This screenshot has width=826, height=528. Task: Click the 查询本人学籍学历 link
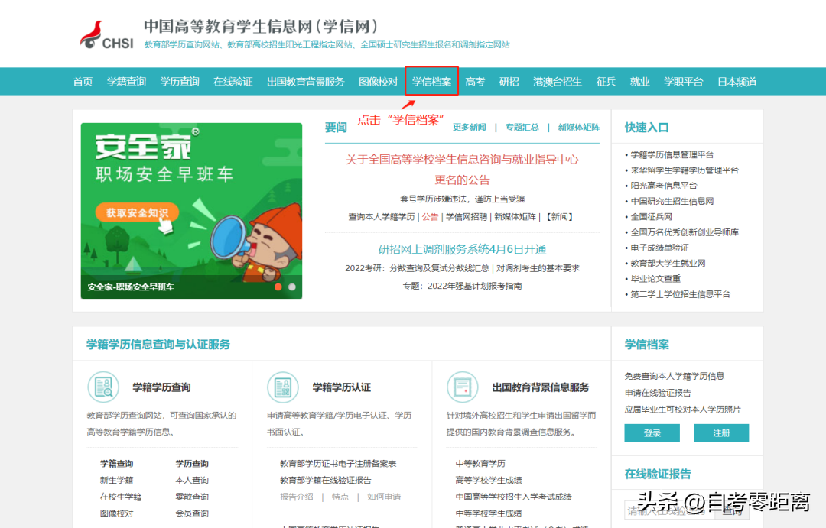point(382,216)
